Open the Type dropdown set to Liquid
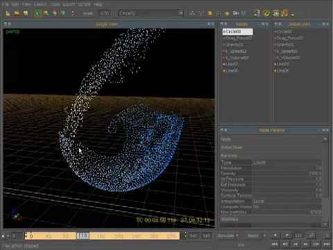Image resolution: width=333 pixels, height=250 pixels. click(x=287, y=162)
